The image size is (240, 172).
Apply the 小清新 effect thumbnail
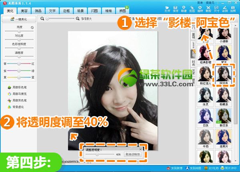224,36
